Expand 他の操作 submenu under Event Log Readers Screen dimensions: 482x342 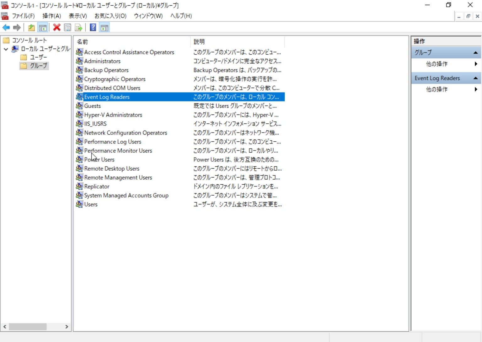(476, 90)
